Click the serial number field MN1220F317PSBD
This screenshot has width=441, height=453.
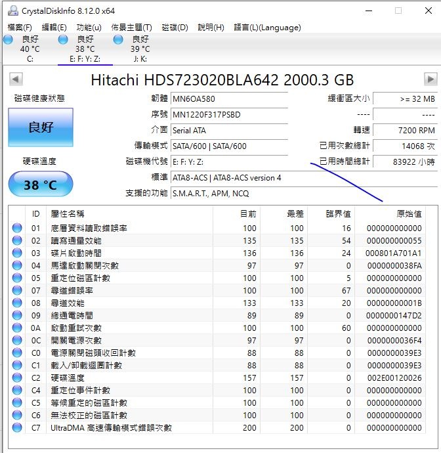point(229,115)
